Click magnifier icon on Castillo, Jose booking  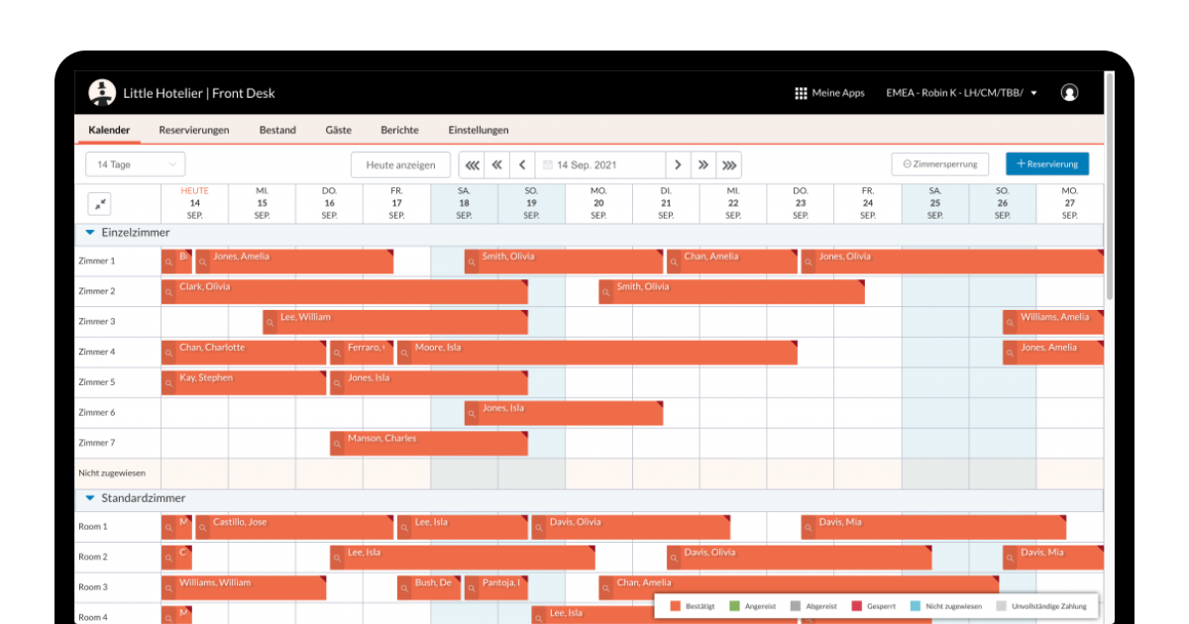click(x=203, y=528)
